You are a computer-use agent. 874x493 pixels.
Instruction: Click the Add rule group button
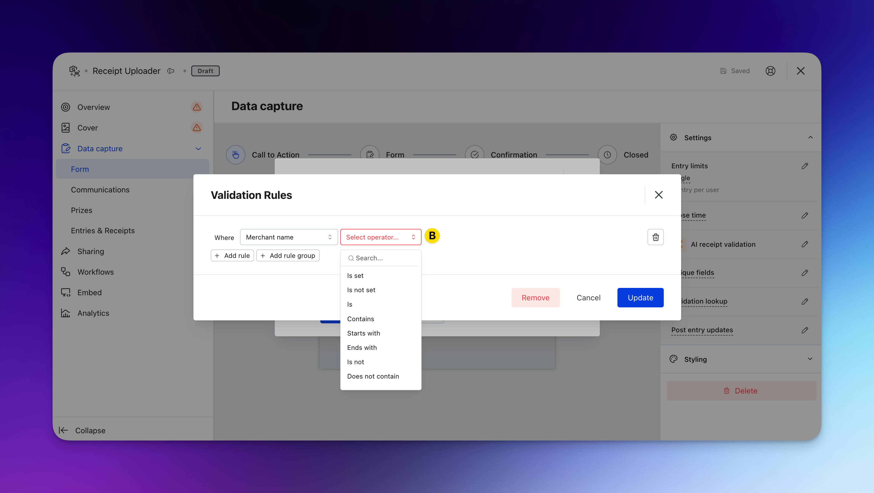pos(288,256)
